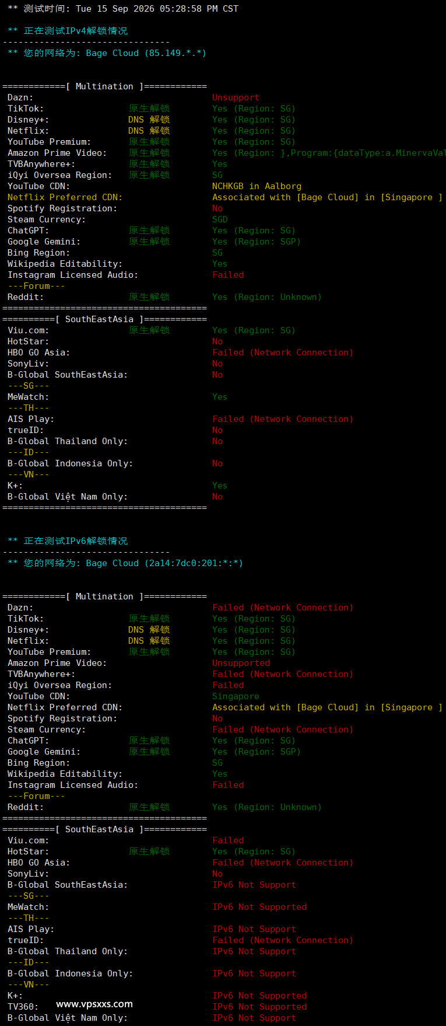
Task: Click 'IPv6 Not Support' beside B-Global Việt Nam Only
Action: click(x=254, y=1018)
